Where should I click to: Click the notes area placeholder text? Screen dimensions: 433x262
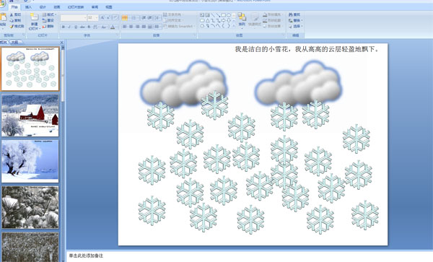point(86,256)
